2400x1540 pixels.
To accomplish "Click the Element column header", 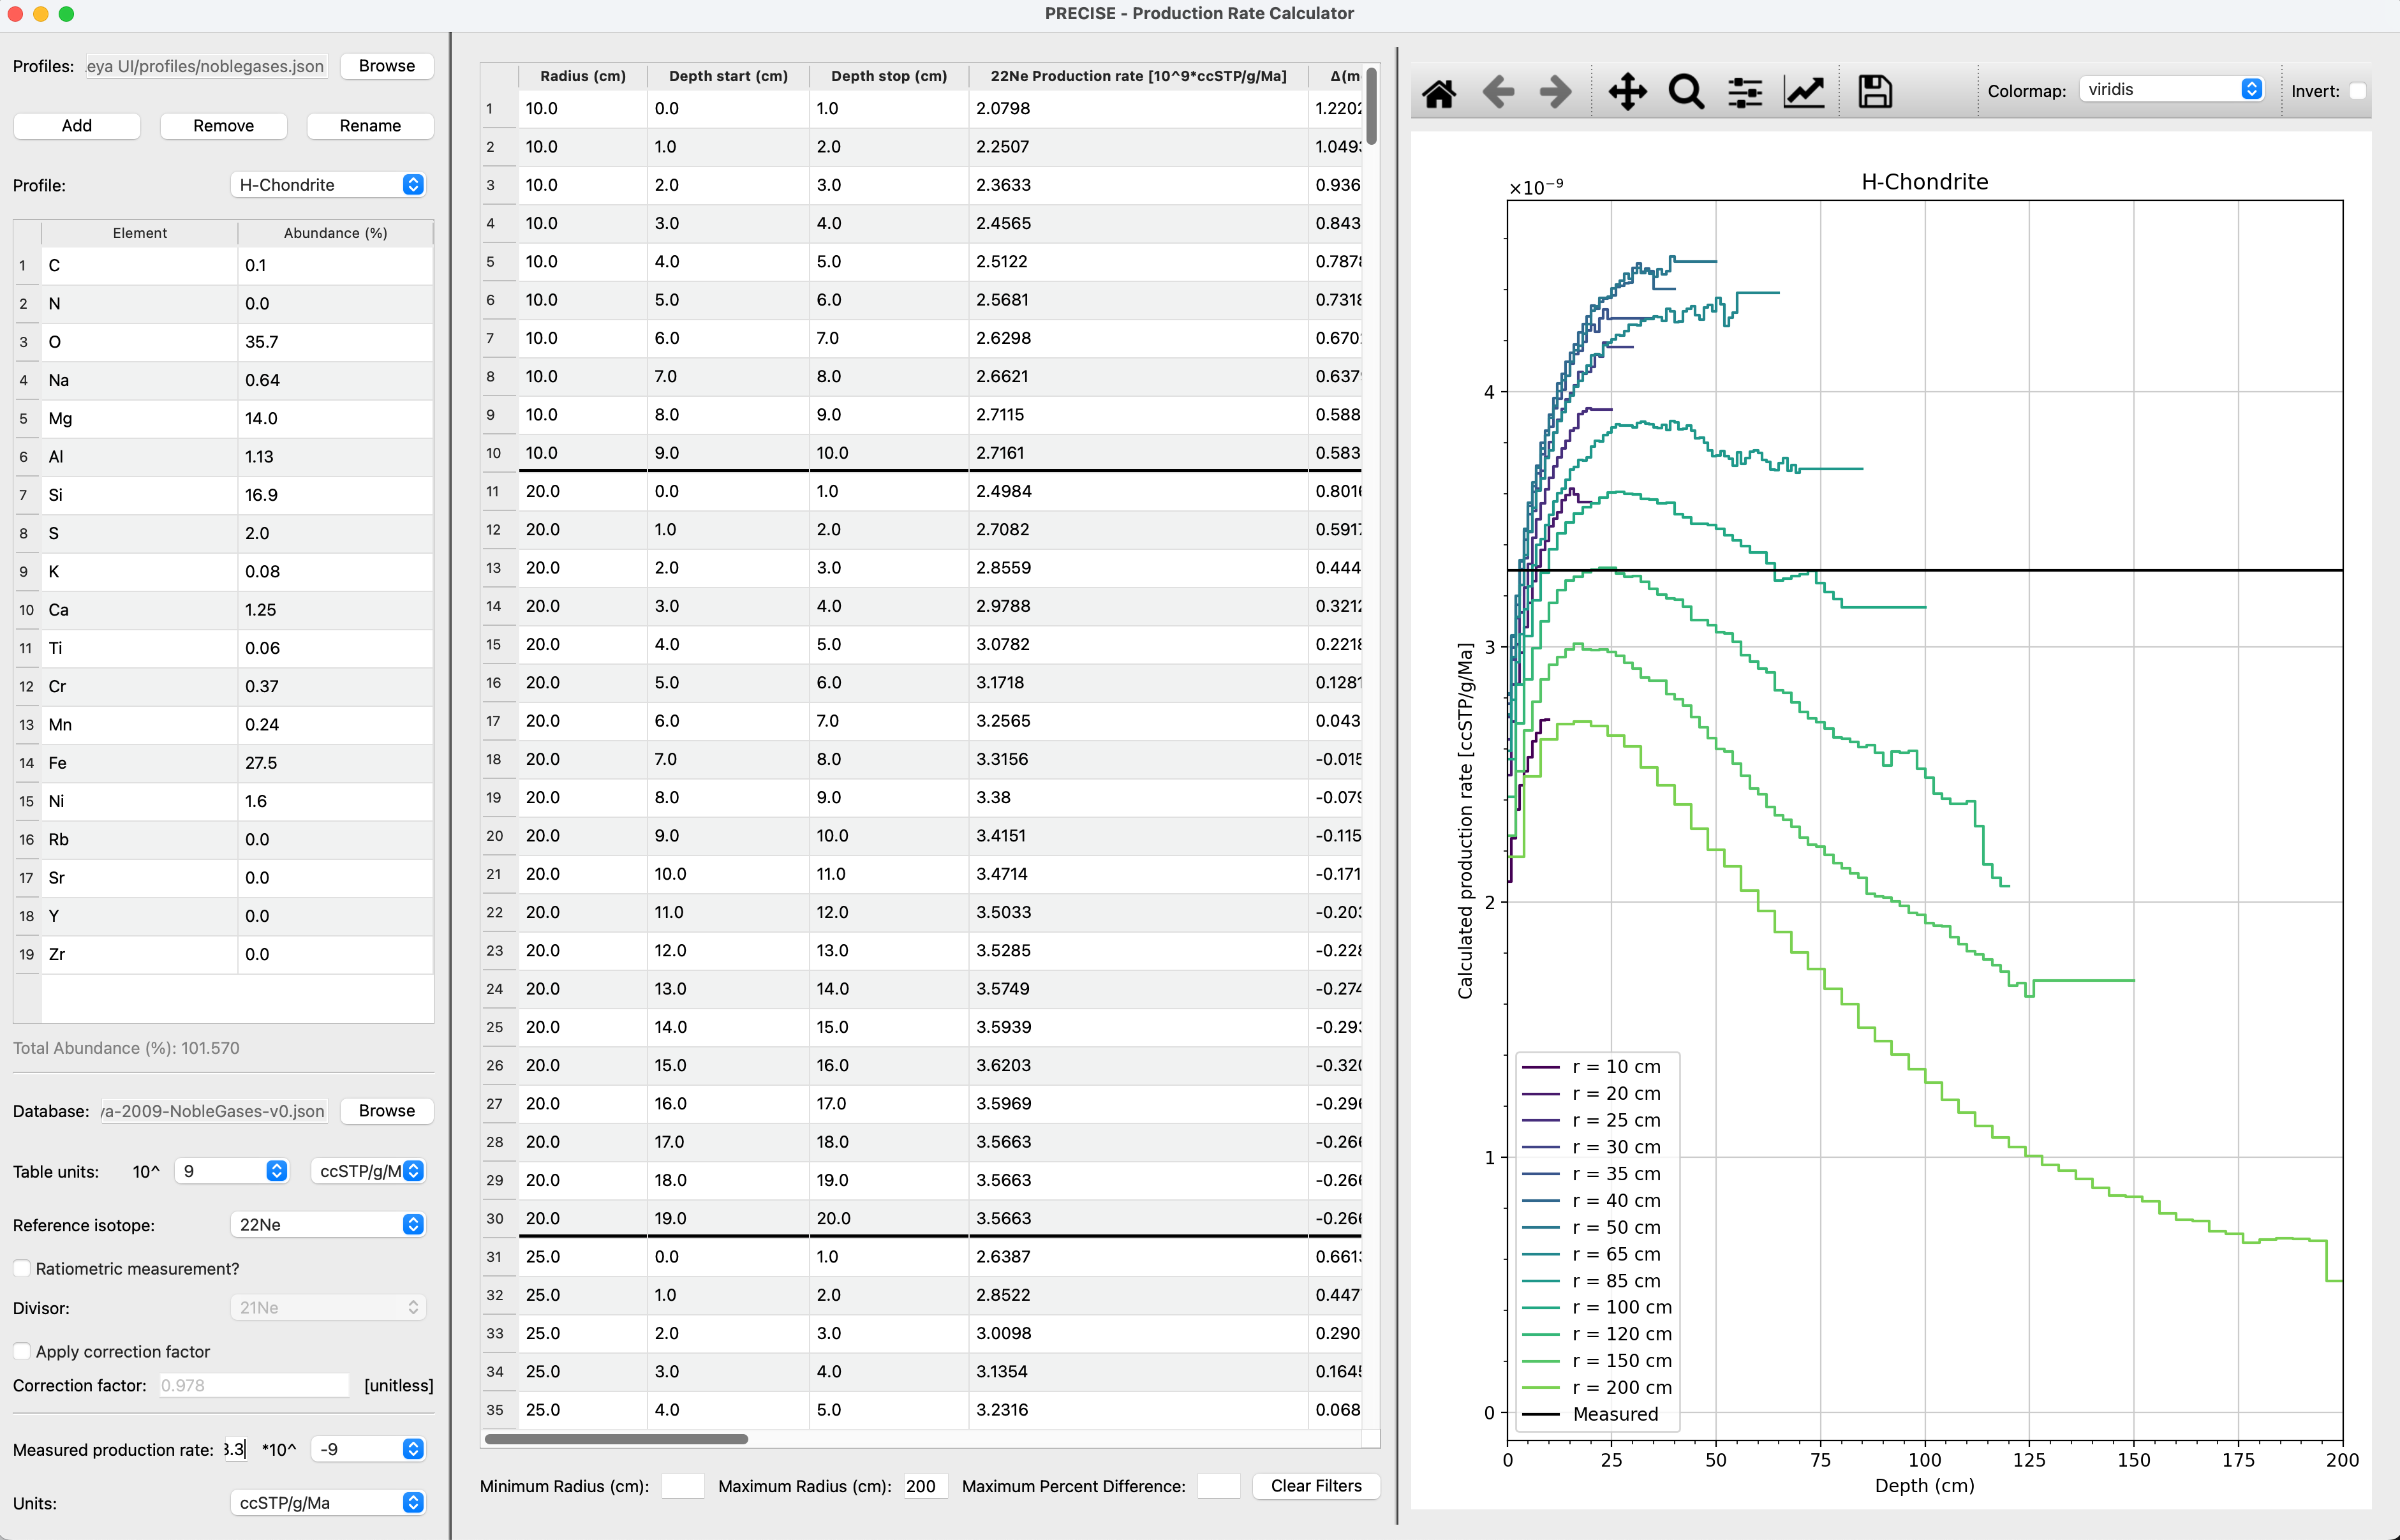I will pos(139,233).
